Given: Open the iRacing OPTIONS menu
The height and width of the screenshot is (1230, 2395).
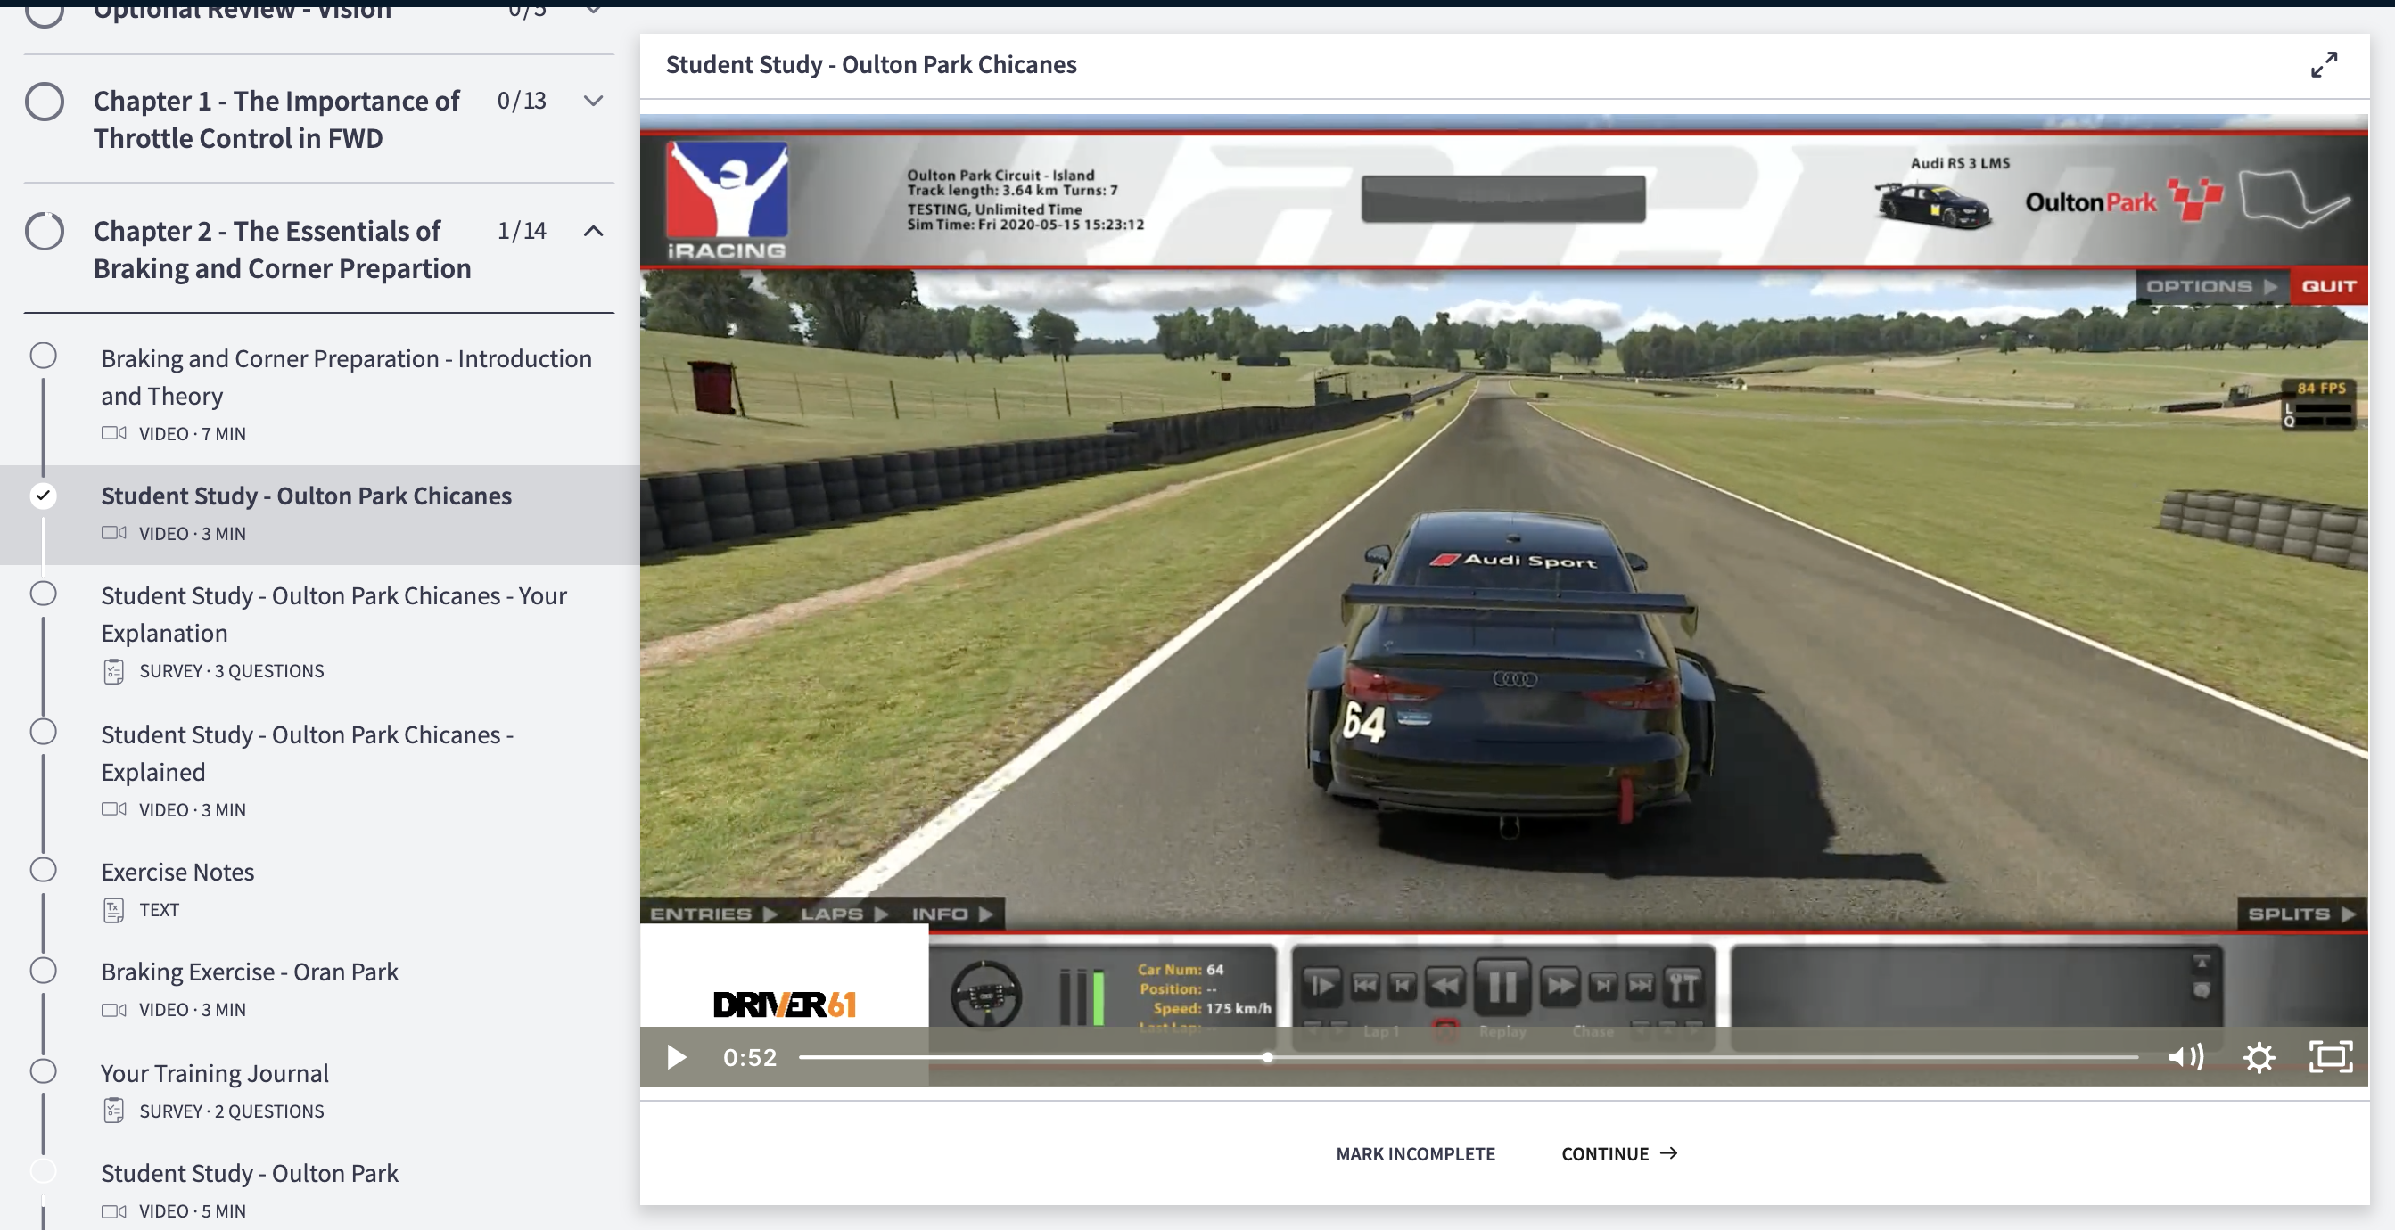Looking at the screenshot, I should click(2211, 285).
